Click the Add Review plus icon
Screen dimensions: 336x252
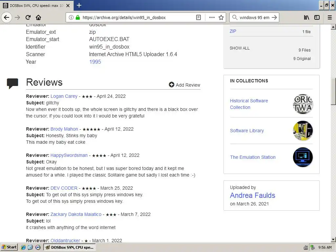171,85
